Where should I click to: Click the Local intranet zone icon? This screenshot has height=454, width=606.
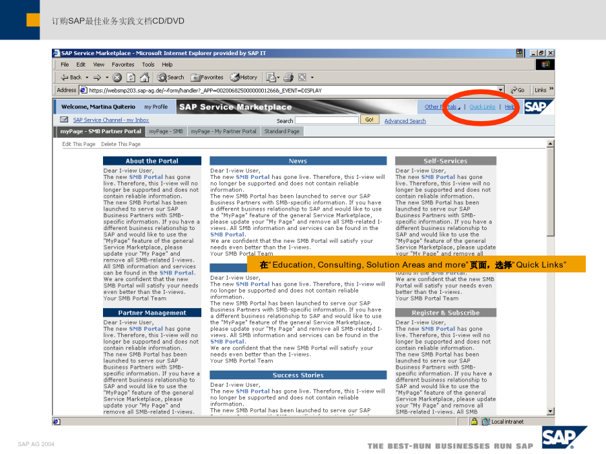pos(485,422)
